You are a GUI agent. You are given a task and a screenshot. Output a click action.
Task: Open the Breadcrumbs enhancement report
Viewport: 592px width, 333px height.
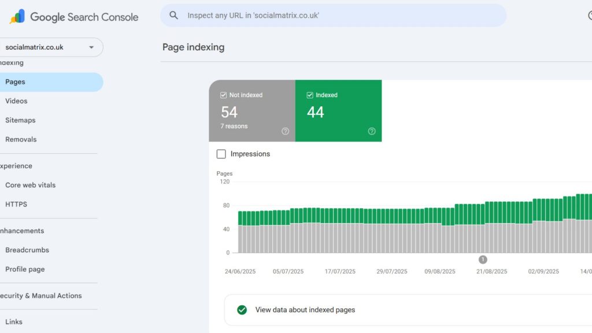[27, 250]
